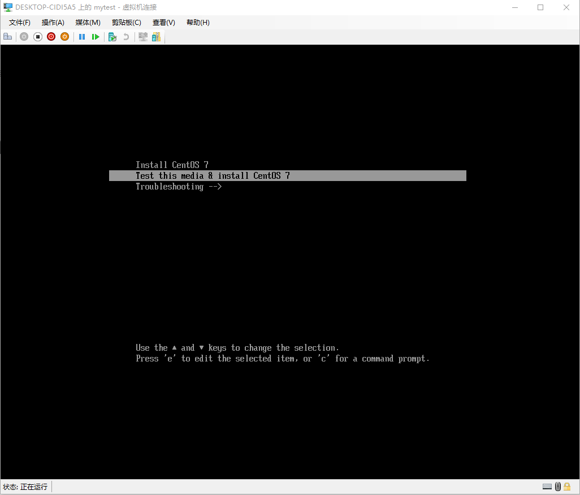Image resolution: width=580 pixels, height=495 pixels.
Task: Reset the VM with the green play icon
Action: [96, 37]
